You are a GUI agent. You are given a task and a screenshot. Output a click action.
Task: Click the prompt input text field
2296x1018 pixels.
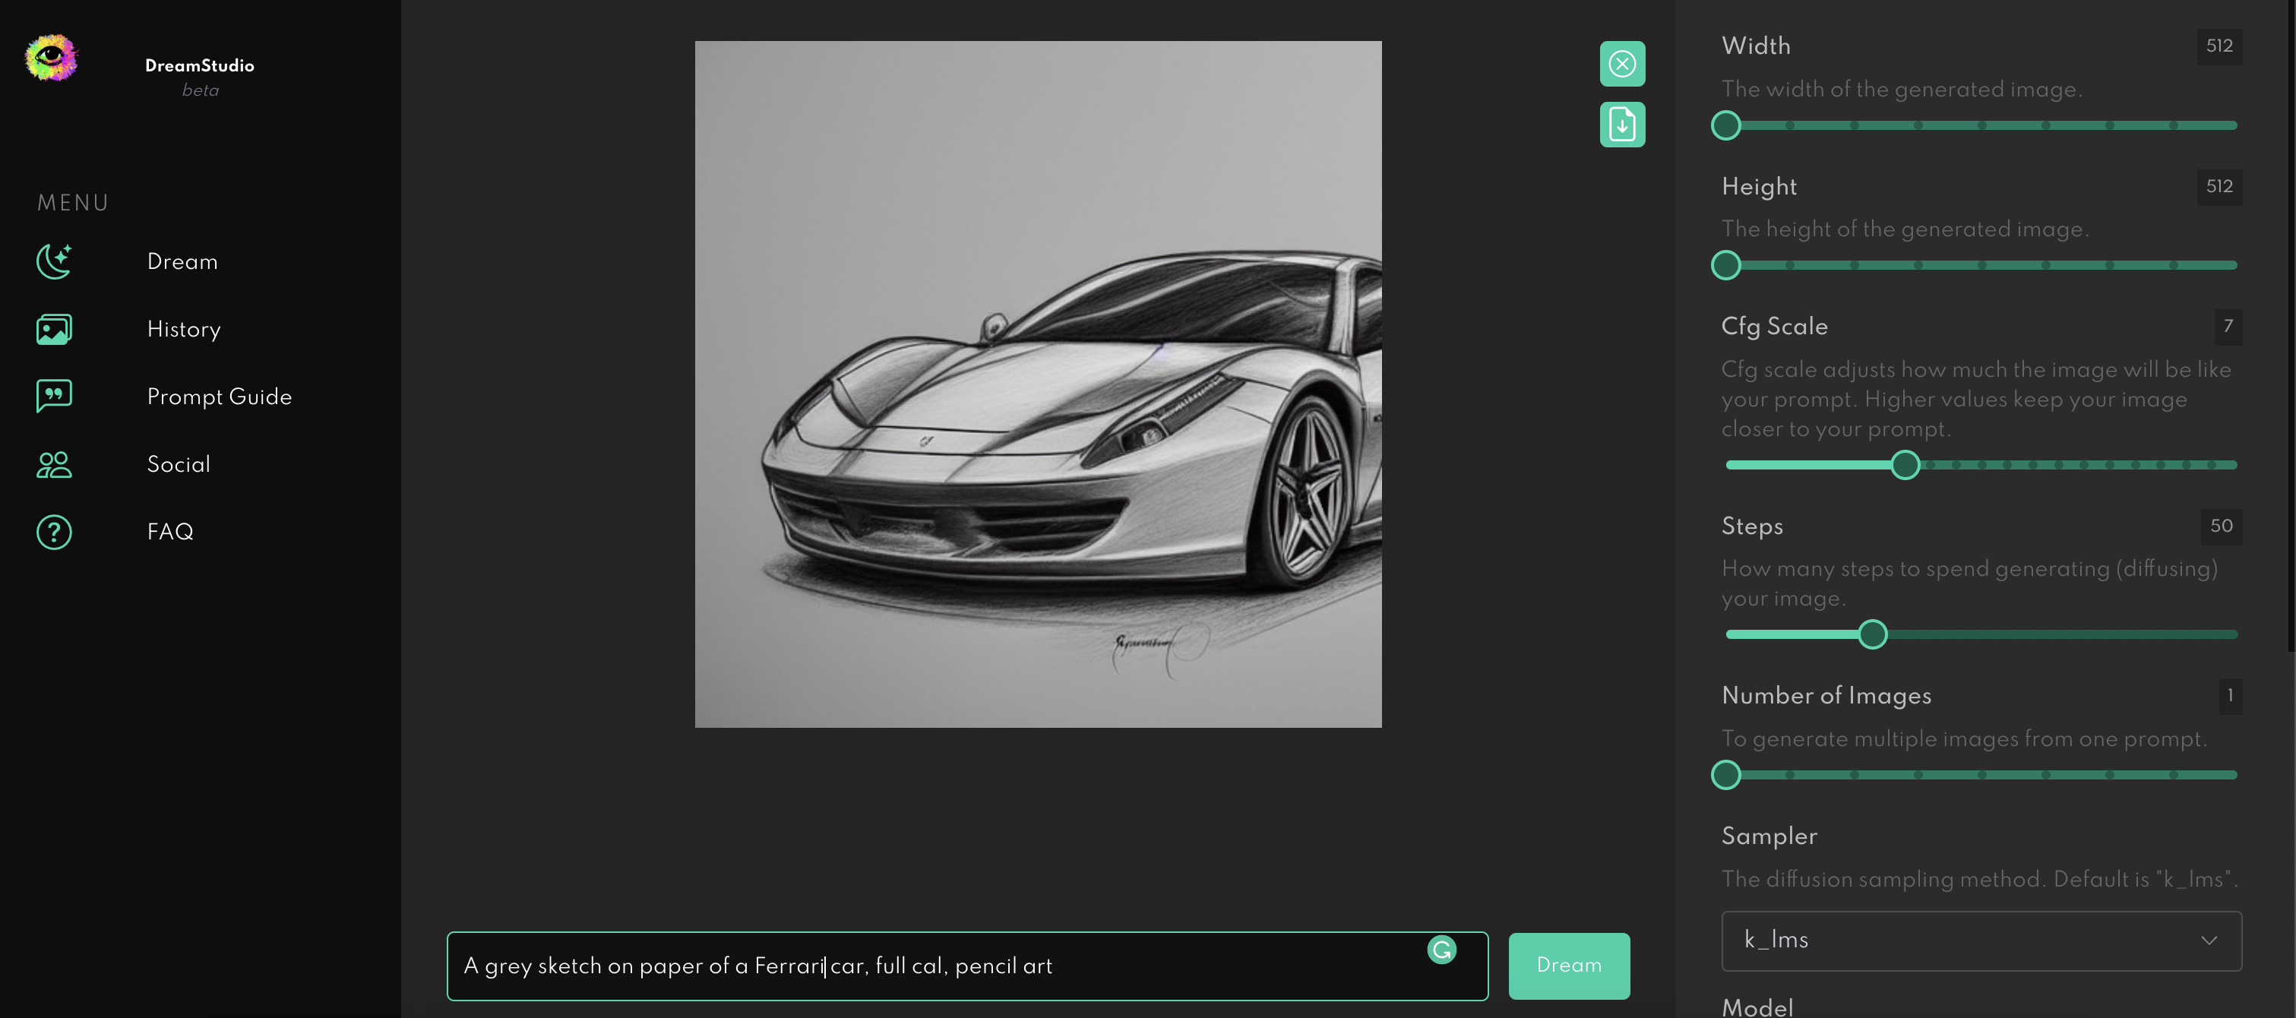966,966
